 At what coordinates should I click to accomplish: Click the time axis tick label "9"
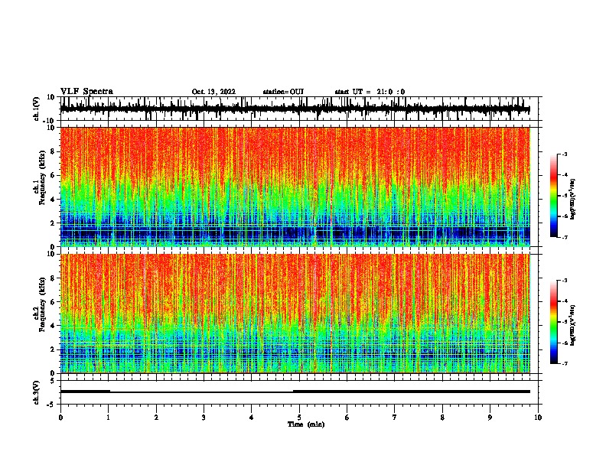click(490, 418)
